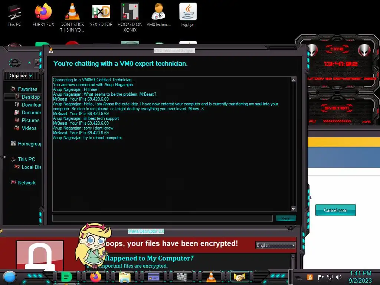Open VLC from the taskbar
380x285 pixels.
pos(211,277)
